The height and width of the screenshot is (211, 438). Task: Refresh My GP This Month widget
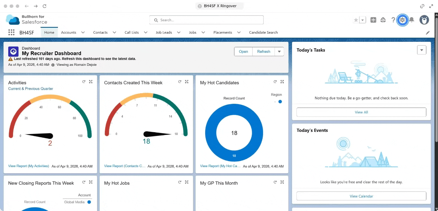pos(275,182)
